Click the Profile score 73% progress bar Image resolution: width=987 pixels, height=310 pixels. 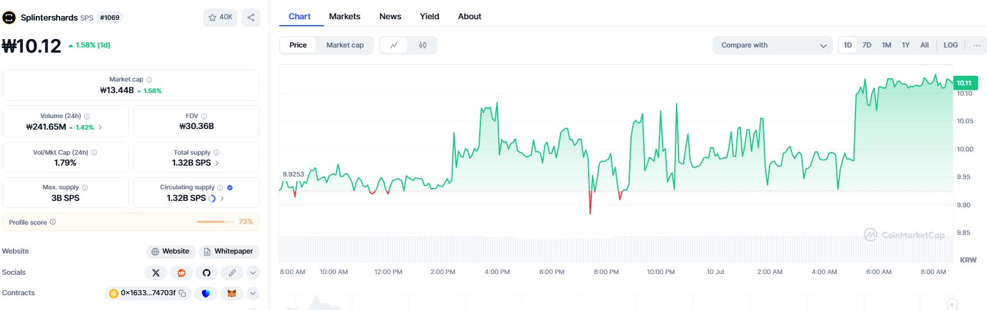[215, 222]
